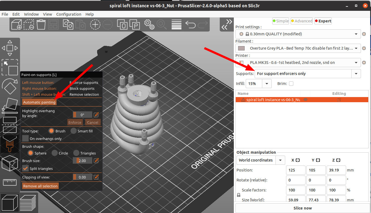371x213 pixels.
Task: Open the Printer preset dropdown
Action: pos(298,63)
